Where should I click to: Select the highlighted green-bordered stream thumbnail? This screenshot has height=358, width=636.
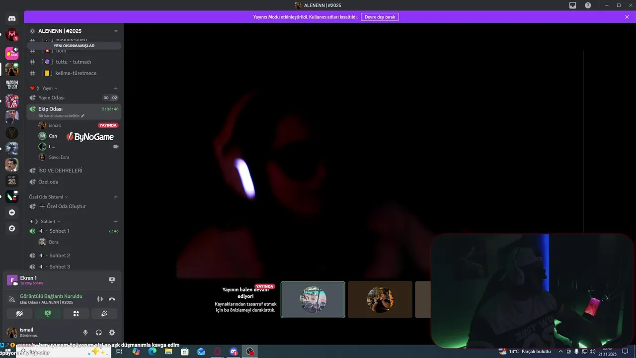[x=313, y=299]
